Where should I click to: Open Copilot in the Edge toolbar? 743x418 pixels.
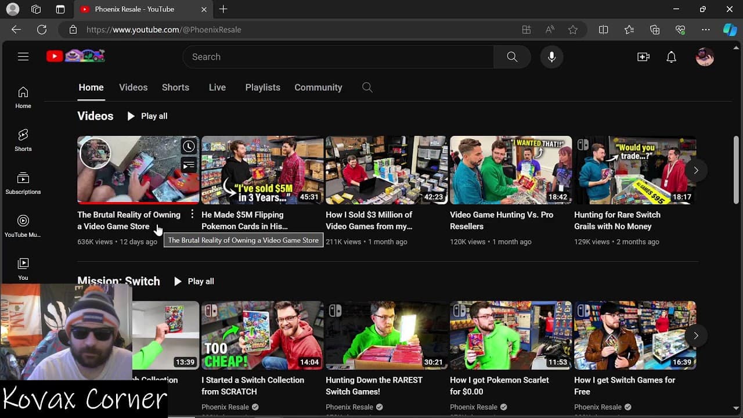coord(730,30)
